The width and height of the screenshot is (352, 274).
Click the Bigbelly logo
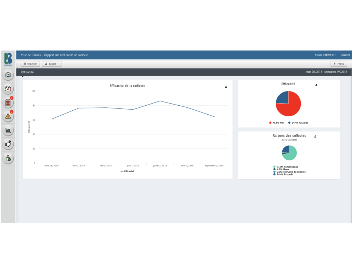8,59
